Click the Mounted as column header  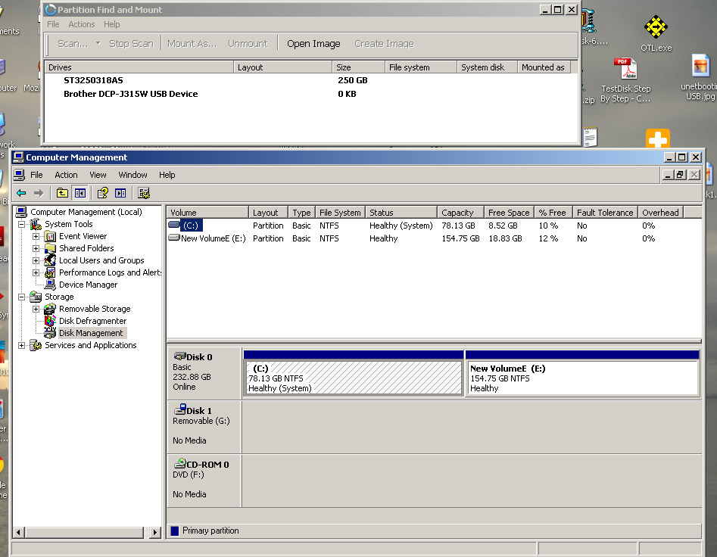tap(543, 67)
